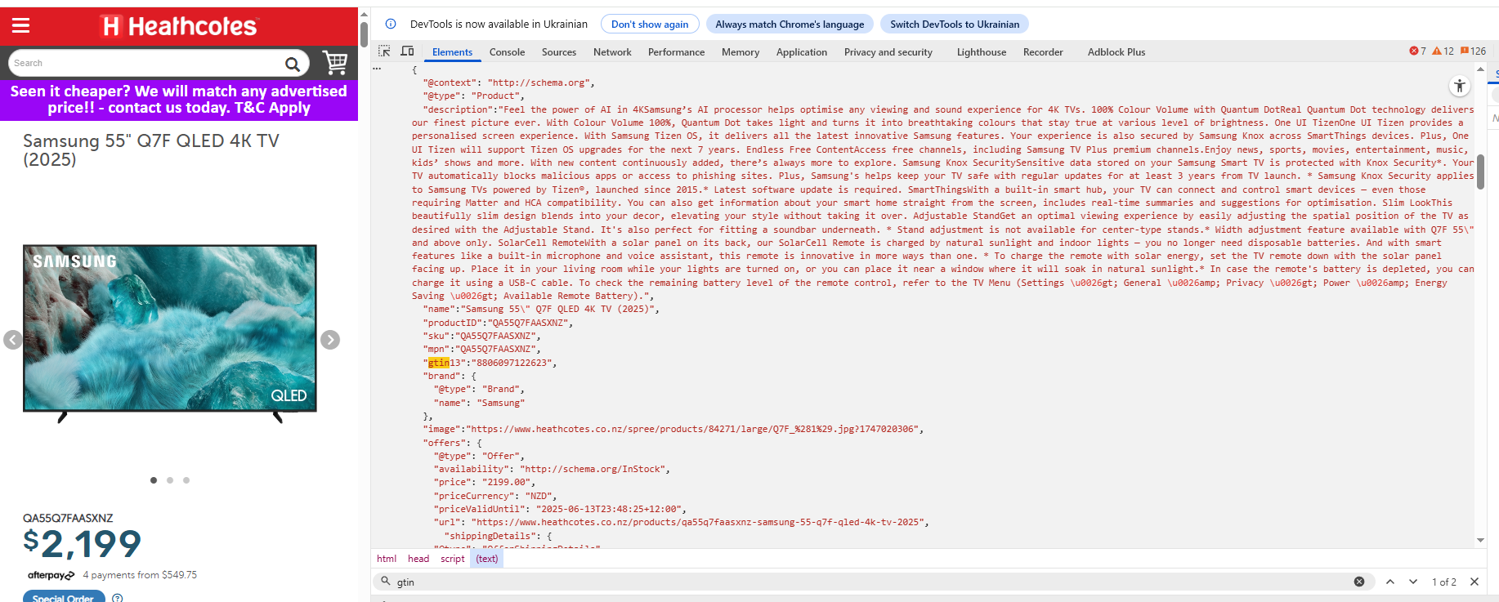Go to next search match
Viewport: 1499px width, 602px height.
click(x=1413, y=582)
